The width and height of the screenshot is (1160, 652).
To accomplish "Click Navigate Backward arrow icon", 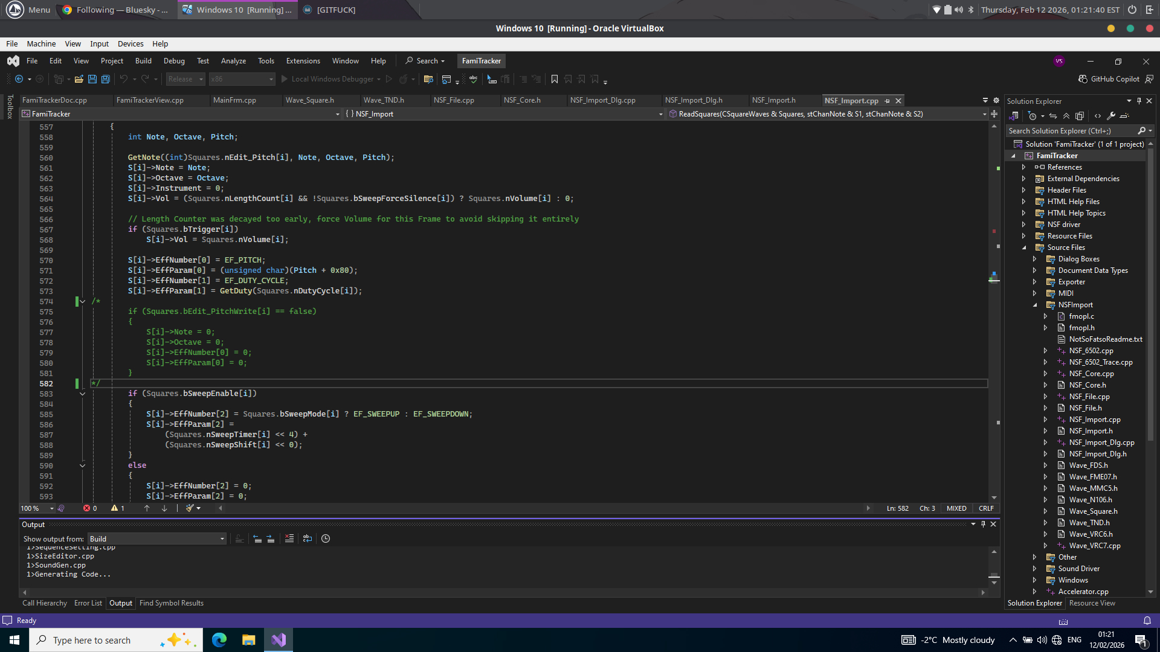I will pos(19,79).
